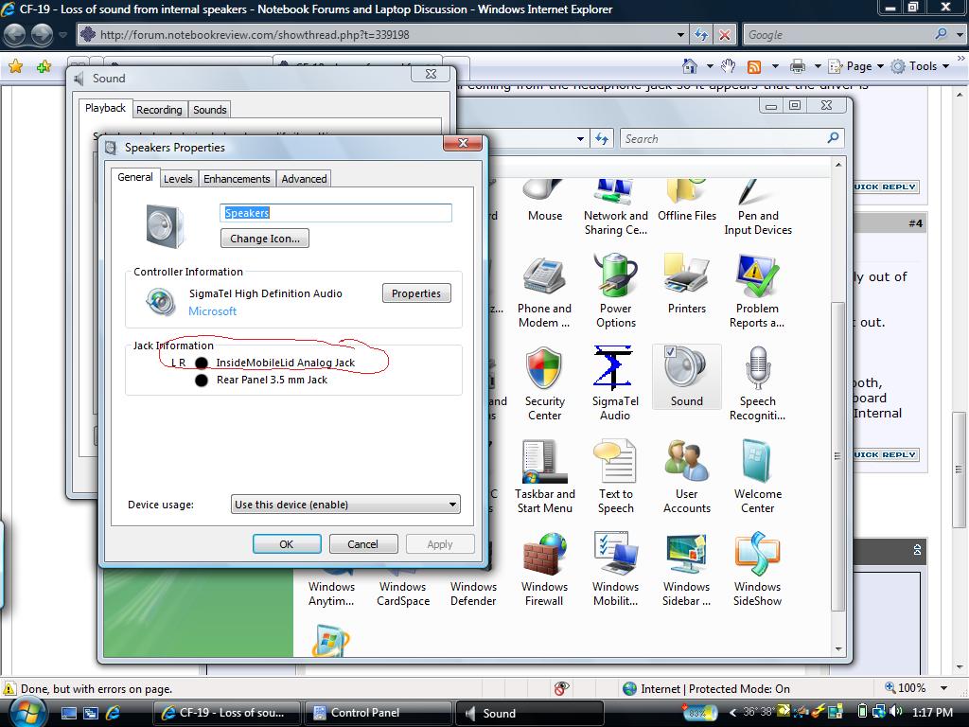Screen dimensions: 969x727
Task: Select General tab in Speakers Properties
Action: 134,177
